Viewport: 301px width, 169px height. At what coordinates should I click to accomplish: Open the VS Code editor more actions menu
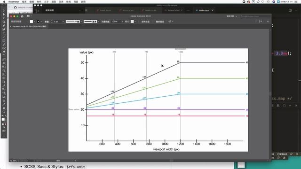pyautogui.click(x=296, y=10)
